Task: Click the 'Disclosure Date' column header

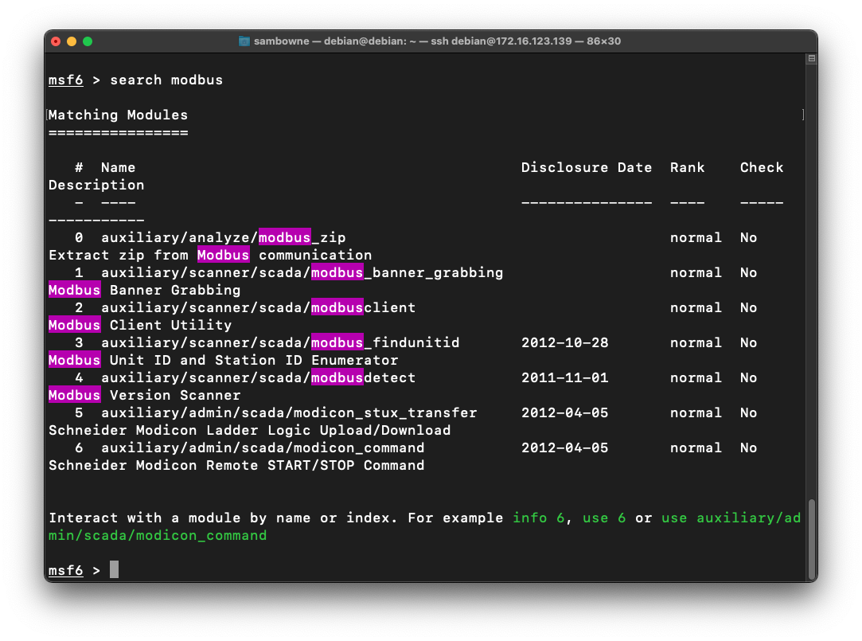Action: click(587, 168)
